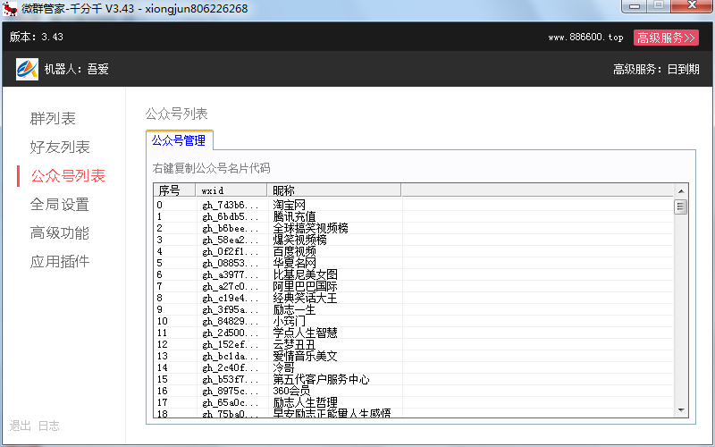Click wxid cell gh_2d500...
Screen dimensions: 715x447
tap(231, 333)
